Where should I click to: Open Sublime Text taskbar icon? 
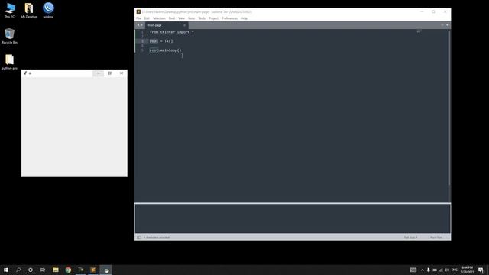click(x=93, y=270)
